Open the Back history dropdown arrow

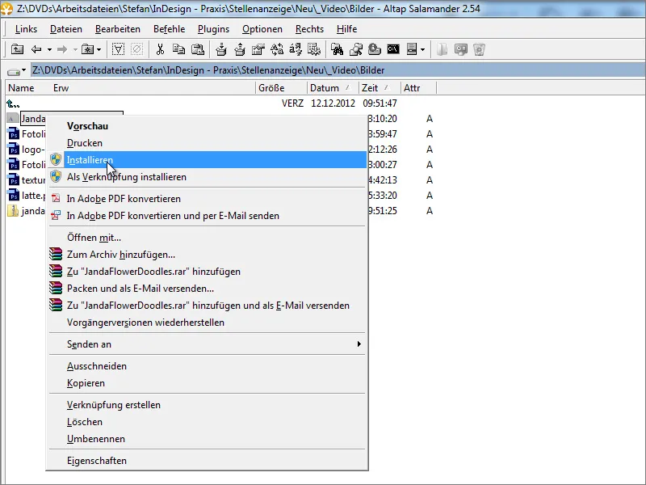pos(49,50)
